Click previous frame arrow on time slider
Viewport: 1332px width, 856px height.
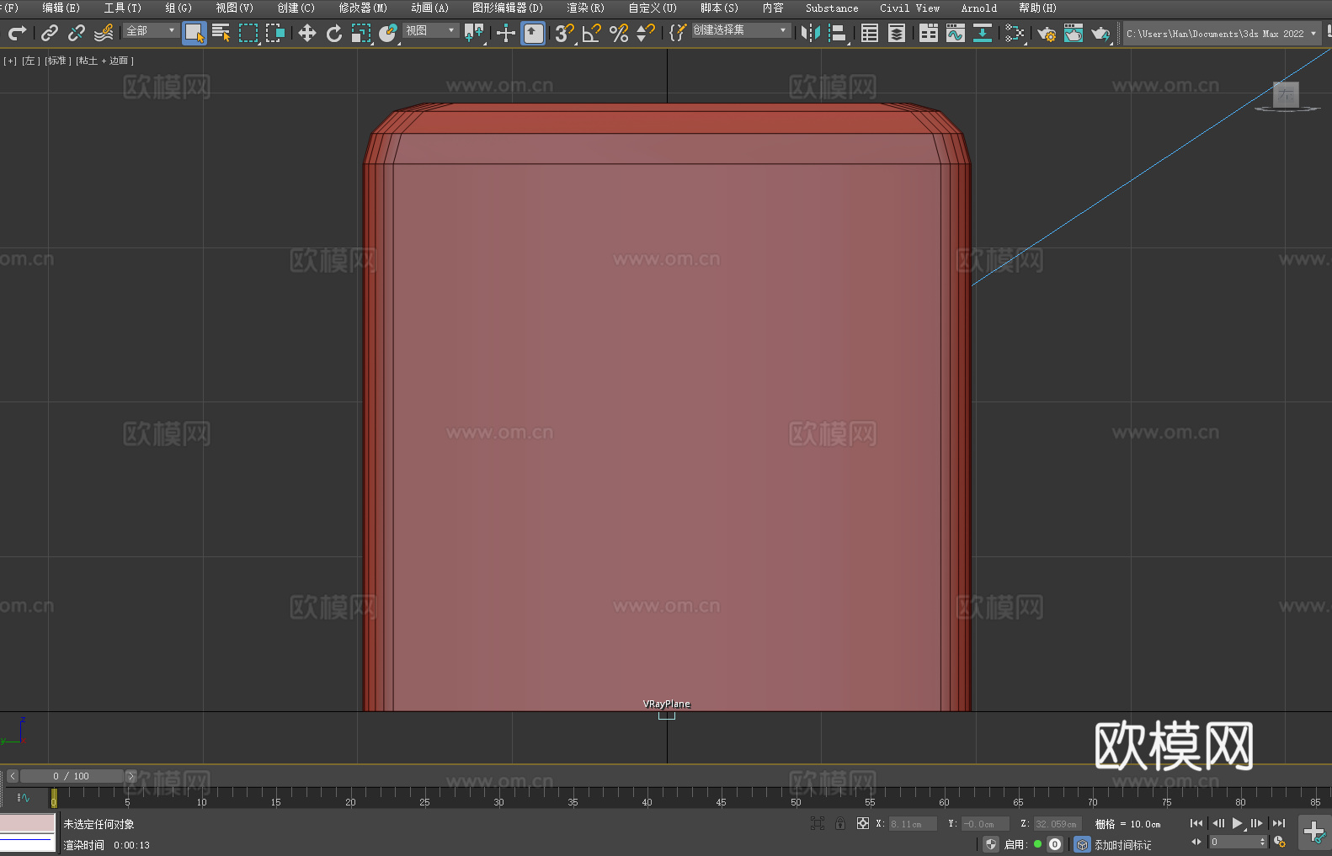13,776
